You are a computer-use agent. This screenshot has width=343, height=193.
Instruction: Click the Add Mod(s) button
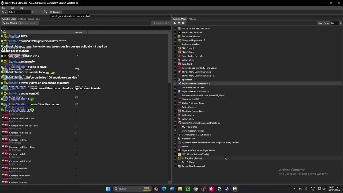tap(9, 23)
